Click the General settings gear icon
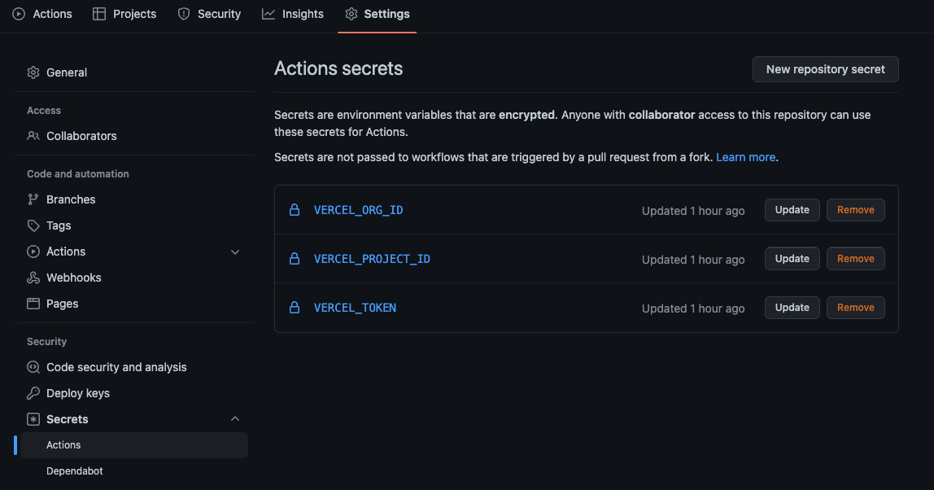The image size is (934, 490). pos(33,72)
